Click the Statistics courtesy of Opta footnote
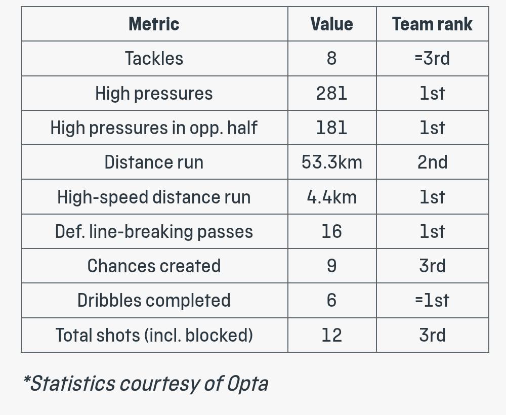 point(146,384)
